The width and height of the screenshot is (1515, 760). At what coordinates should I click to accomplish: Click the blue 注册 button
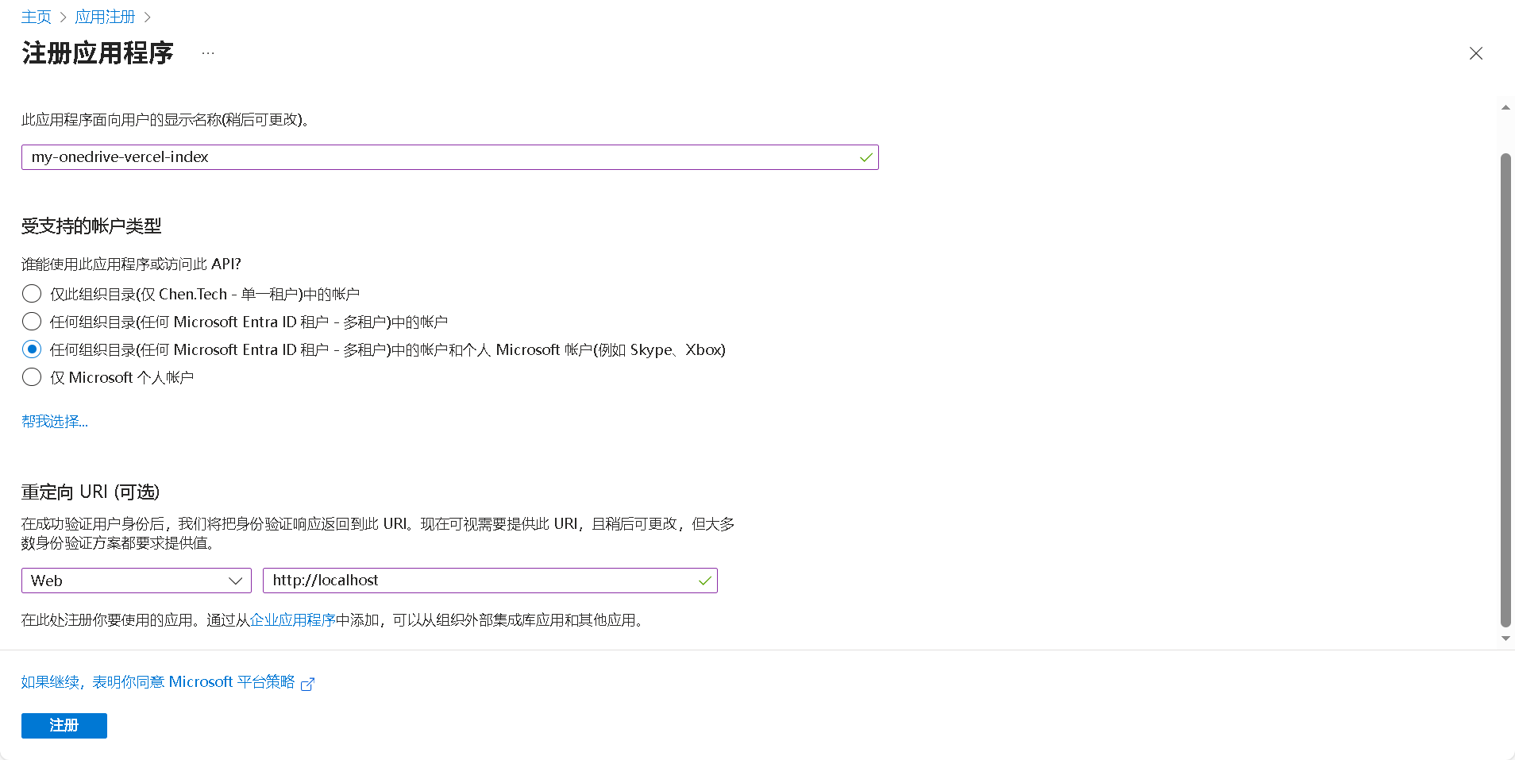coord(64,725)
